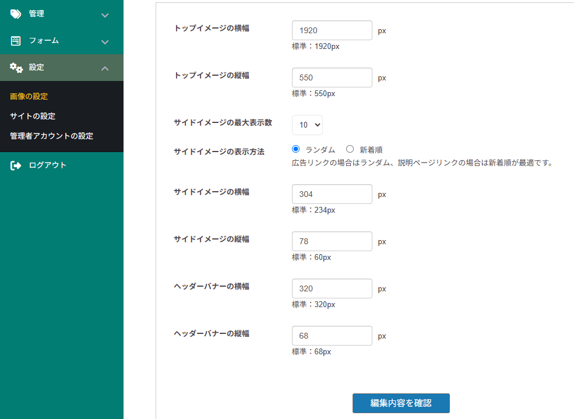Click the サイドイメージの表示方法 label
The image size is (574, 419).
pos(219,152)
